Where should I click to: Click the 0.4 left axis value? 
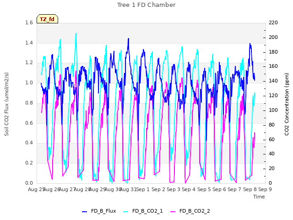(29, 143)
